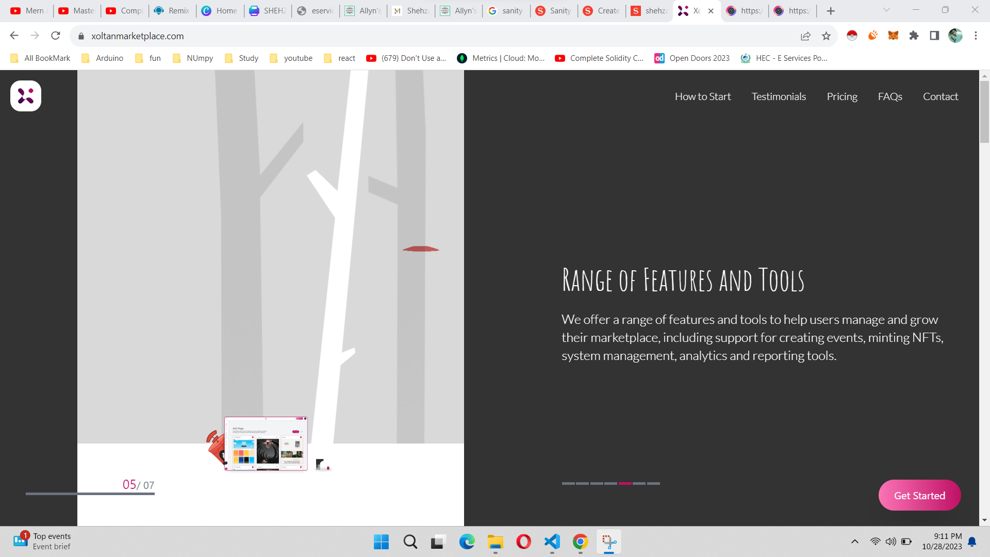Open network Wi-Fi tray icon
Screen dimensions: 990x557
875,542
